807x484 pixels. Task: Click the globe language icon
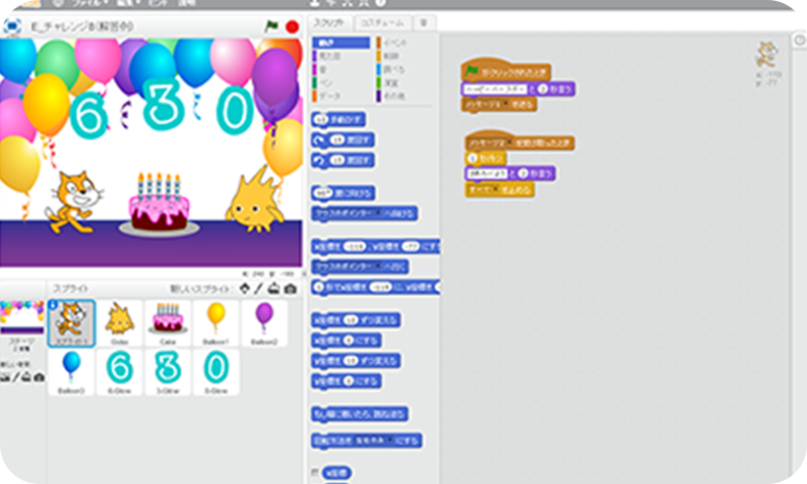[59, 4]
